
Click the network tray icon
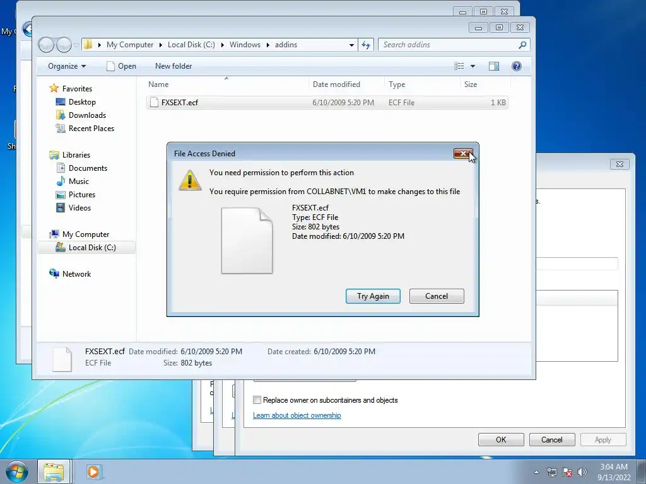point(551,472)
